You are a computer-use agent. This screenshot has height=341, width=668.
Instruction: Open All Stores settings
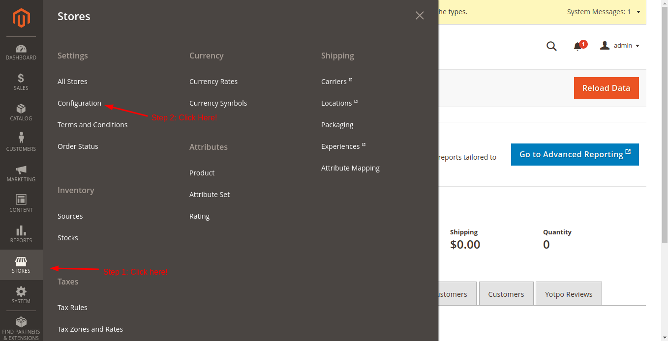tap(72, 82)
